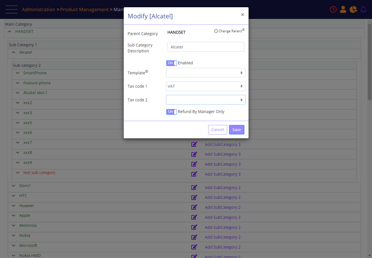Open the Tax code 1 dropdown
Screen dimensions: 372x258
tap(206, 86)
